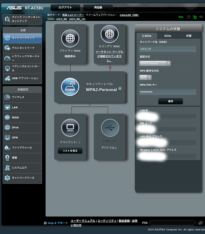Click the WPA-PSK キー password field
This screenshot has width=205, height=234.
click(x=168, y=92)
